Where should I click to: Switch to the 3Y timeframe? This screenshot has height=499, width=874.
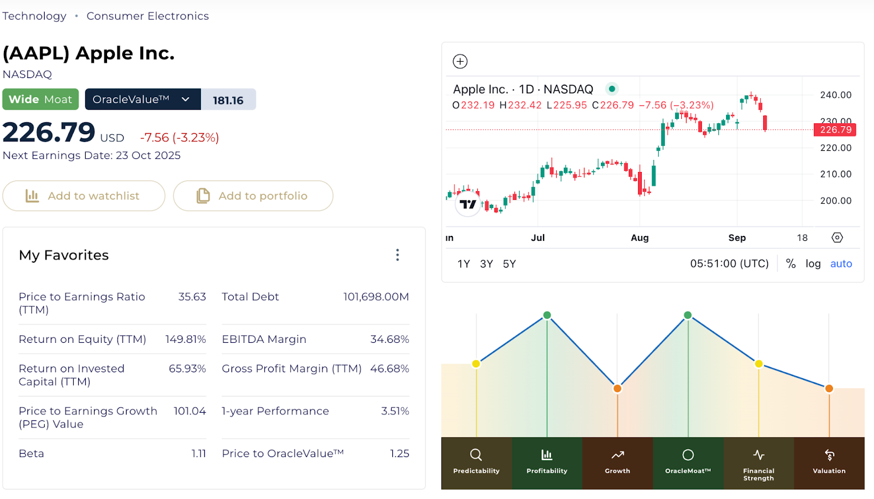pyautogui.click(x=486, y=264)
